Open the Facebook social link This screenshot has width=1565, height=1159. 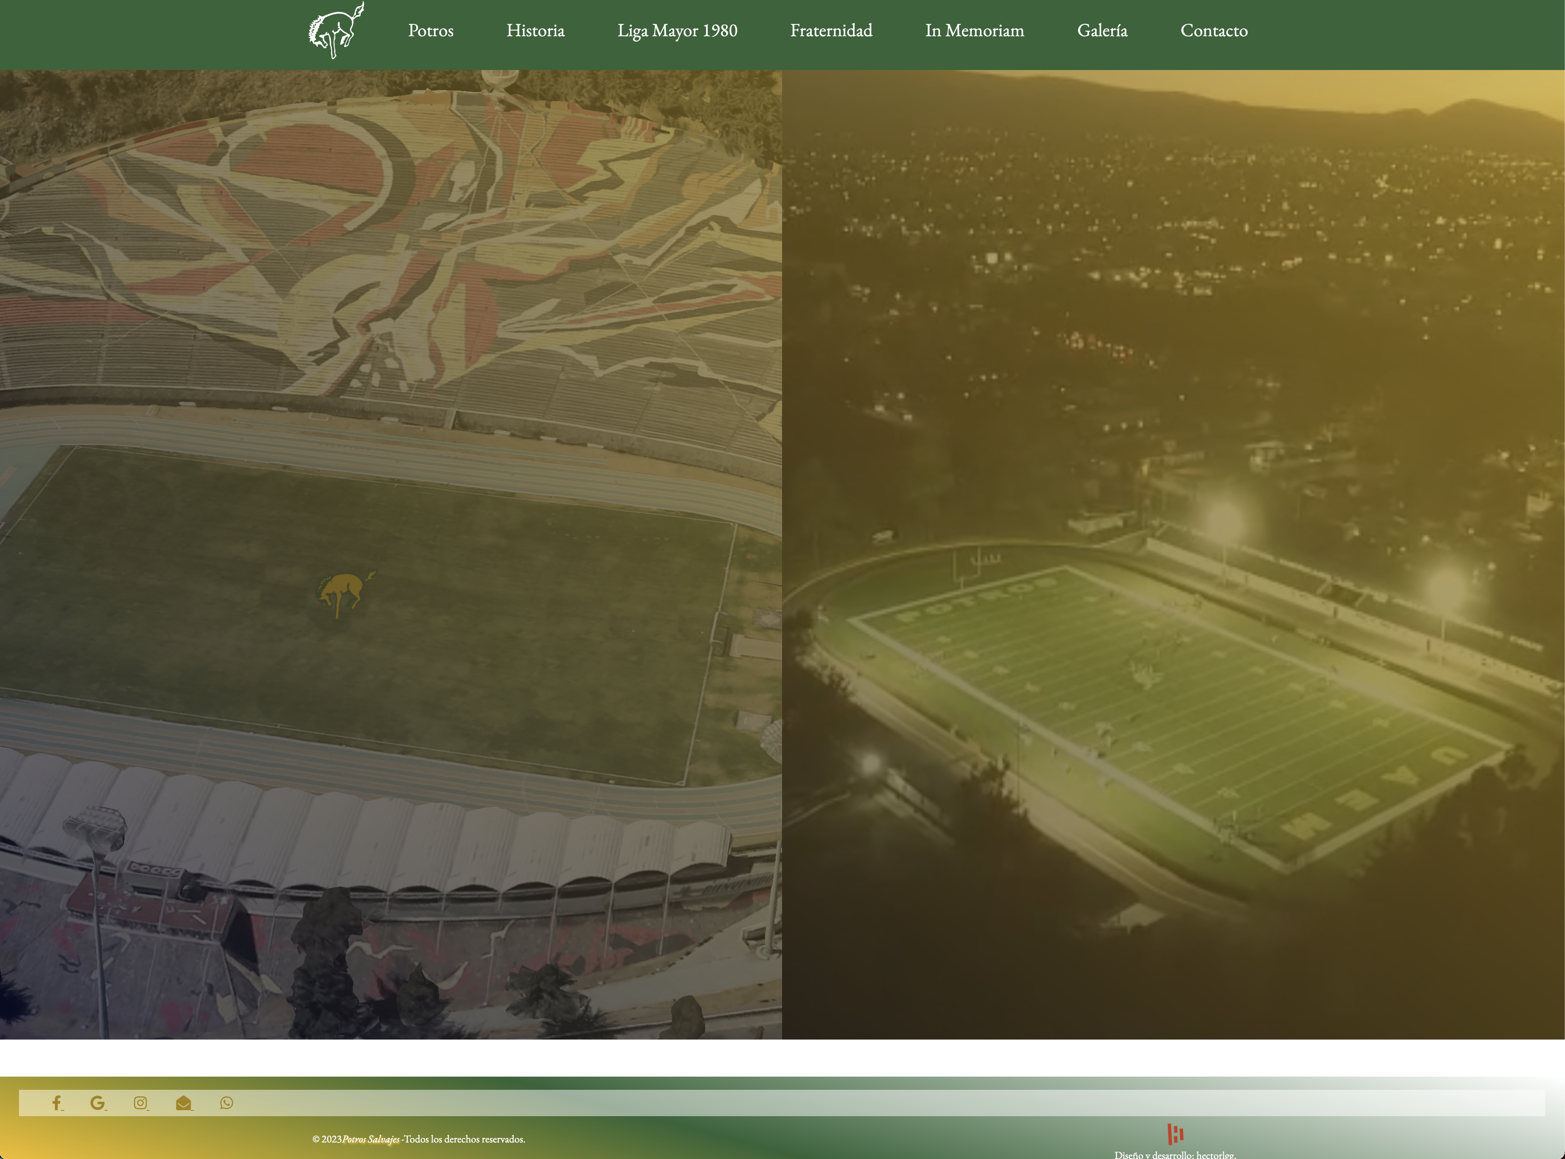[x=57, y=1103]
